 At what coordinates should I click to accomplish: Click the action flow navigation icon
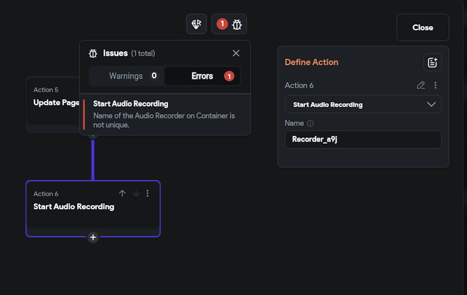(196, 24)
